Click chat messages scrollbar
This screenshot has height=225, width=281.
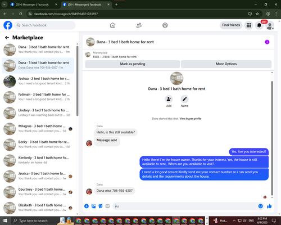[272, 138]
